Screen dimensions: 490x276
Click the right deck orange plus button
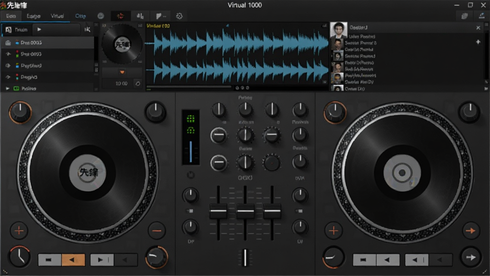(334, 231)
